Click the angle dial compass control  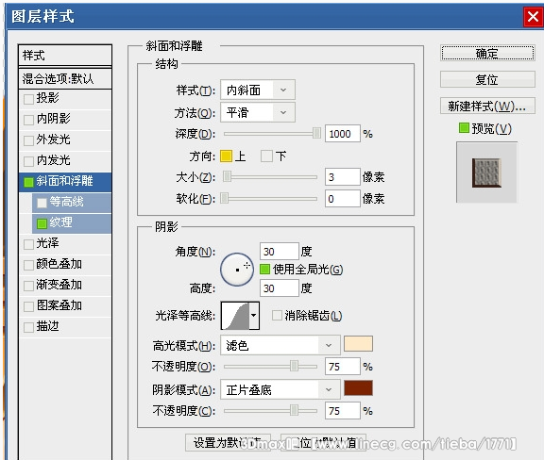pos(237,270)
